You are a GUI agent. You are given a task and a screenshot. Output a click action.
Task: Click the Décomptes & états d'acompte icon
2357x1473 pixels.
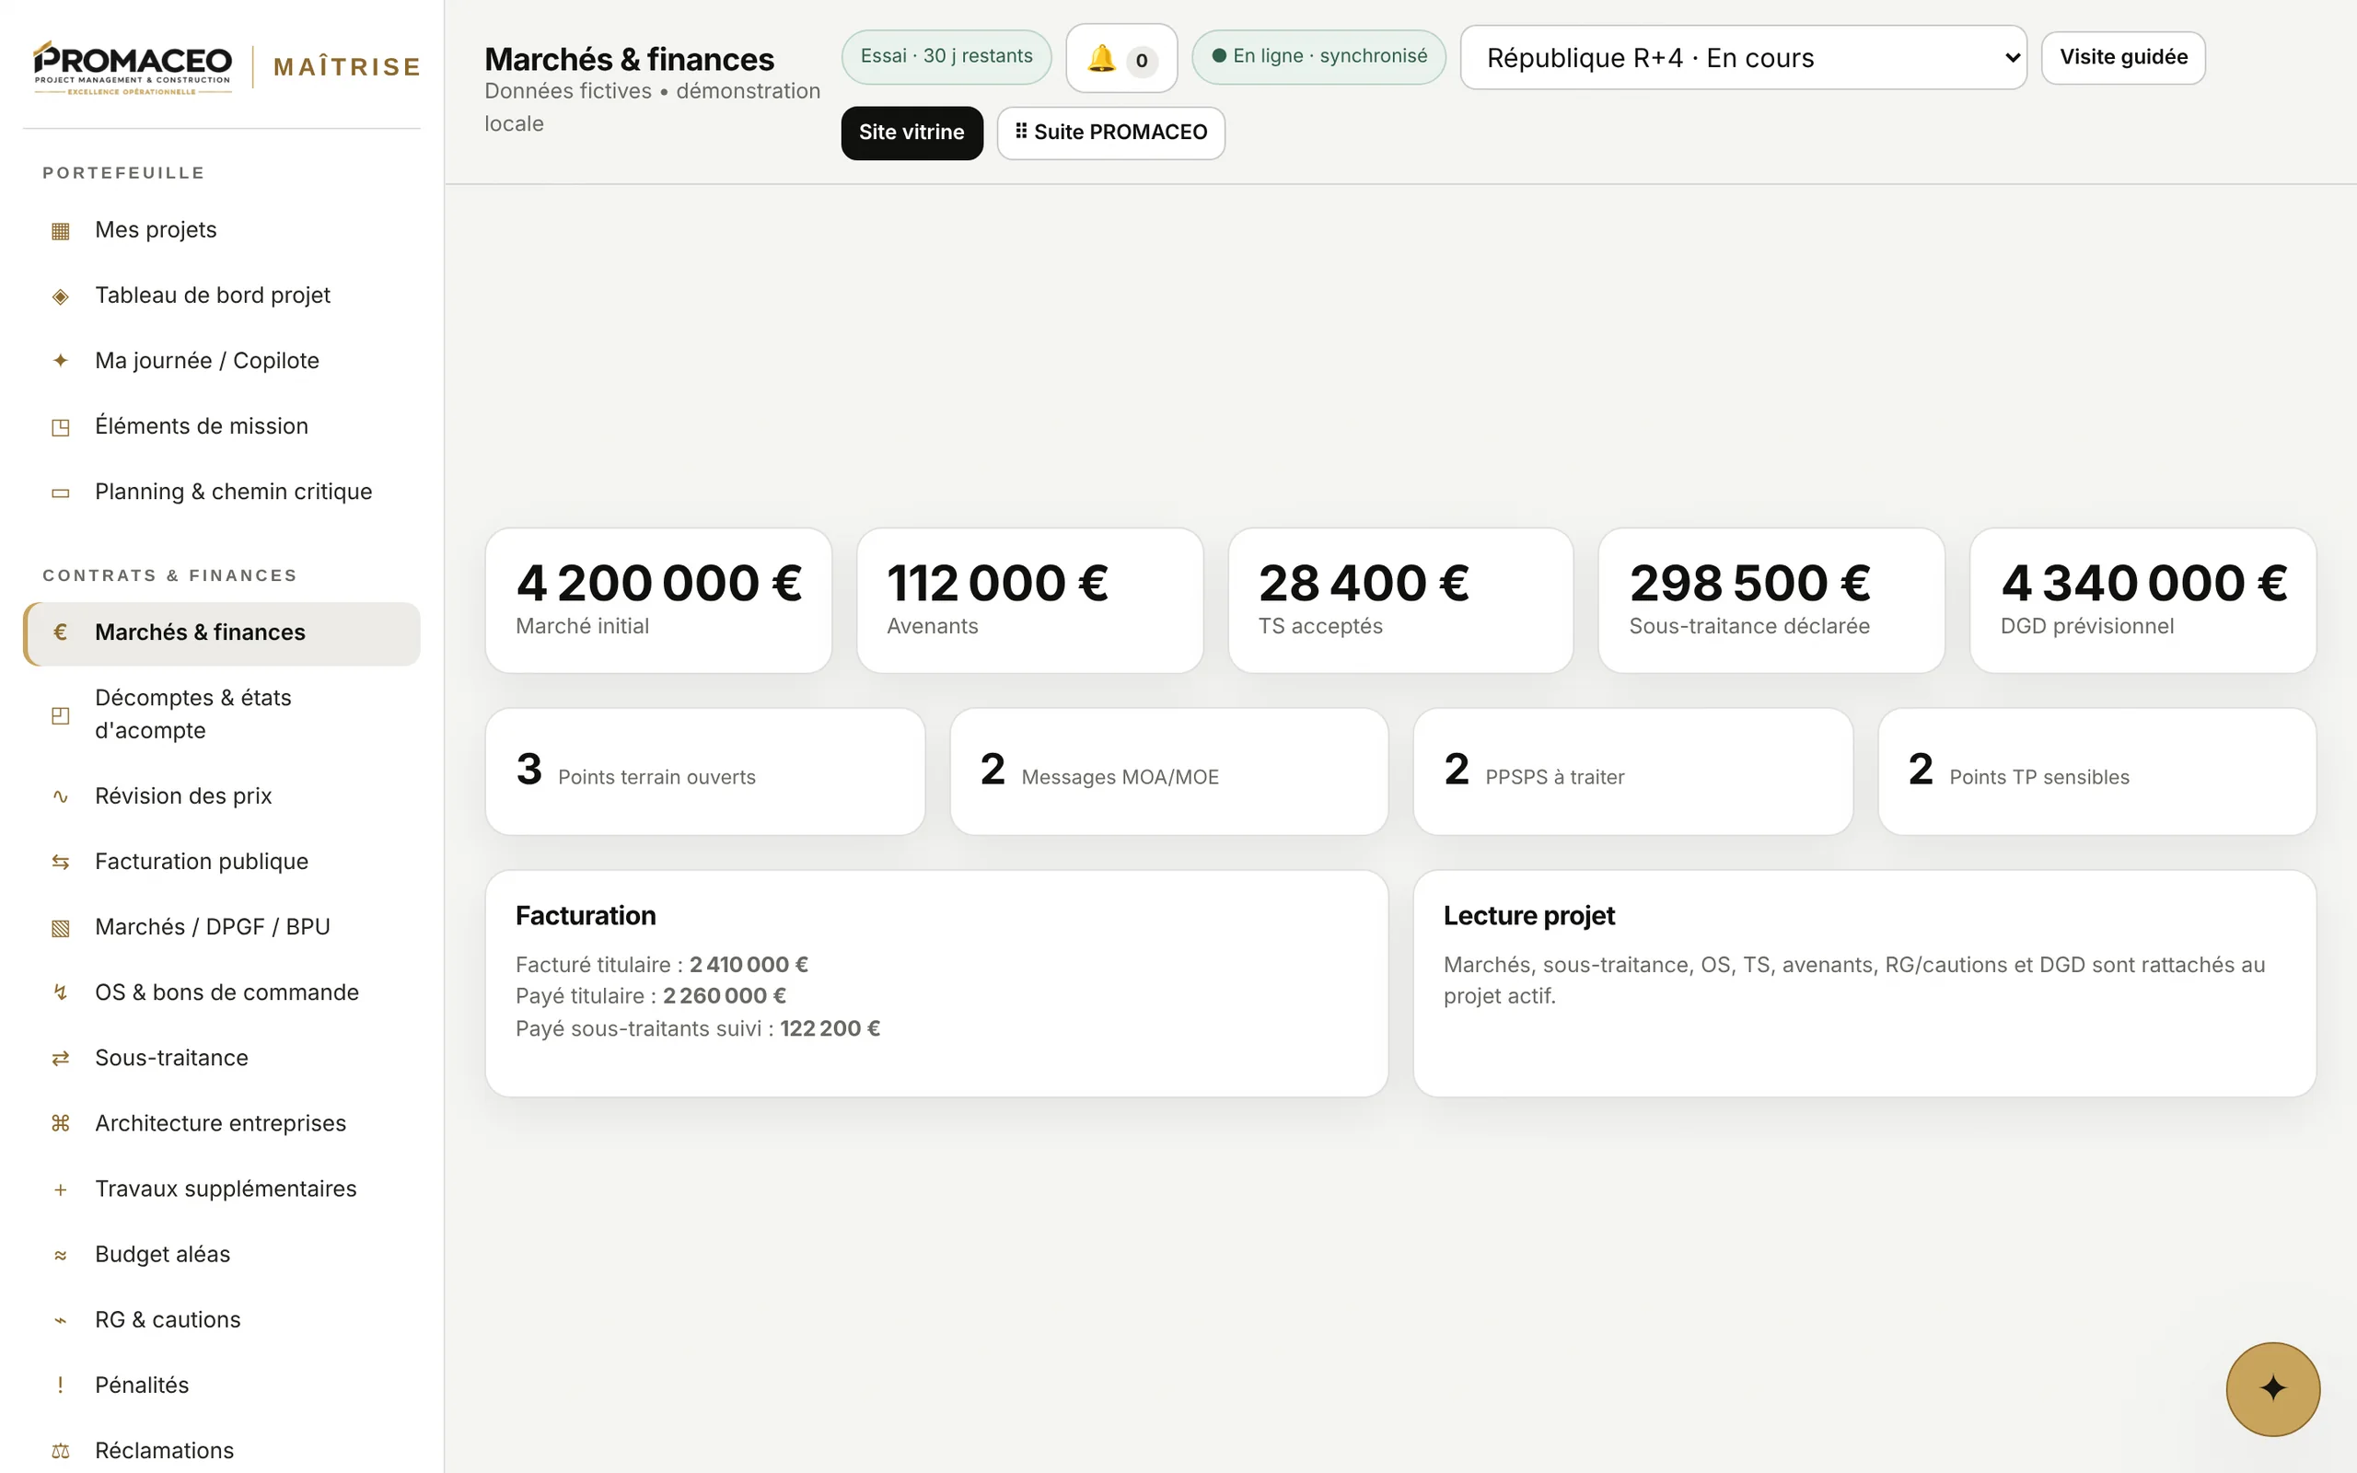[61, 715]
